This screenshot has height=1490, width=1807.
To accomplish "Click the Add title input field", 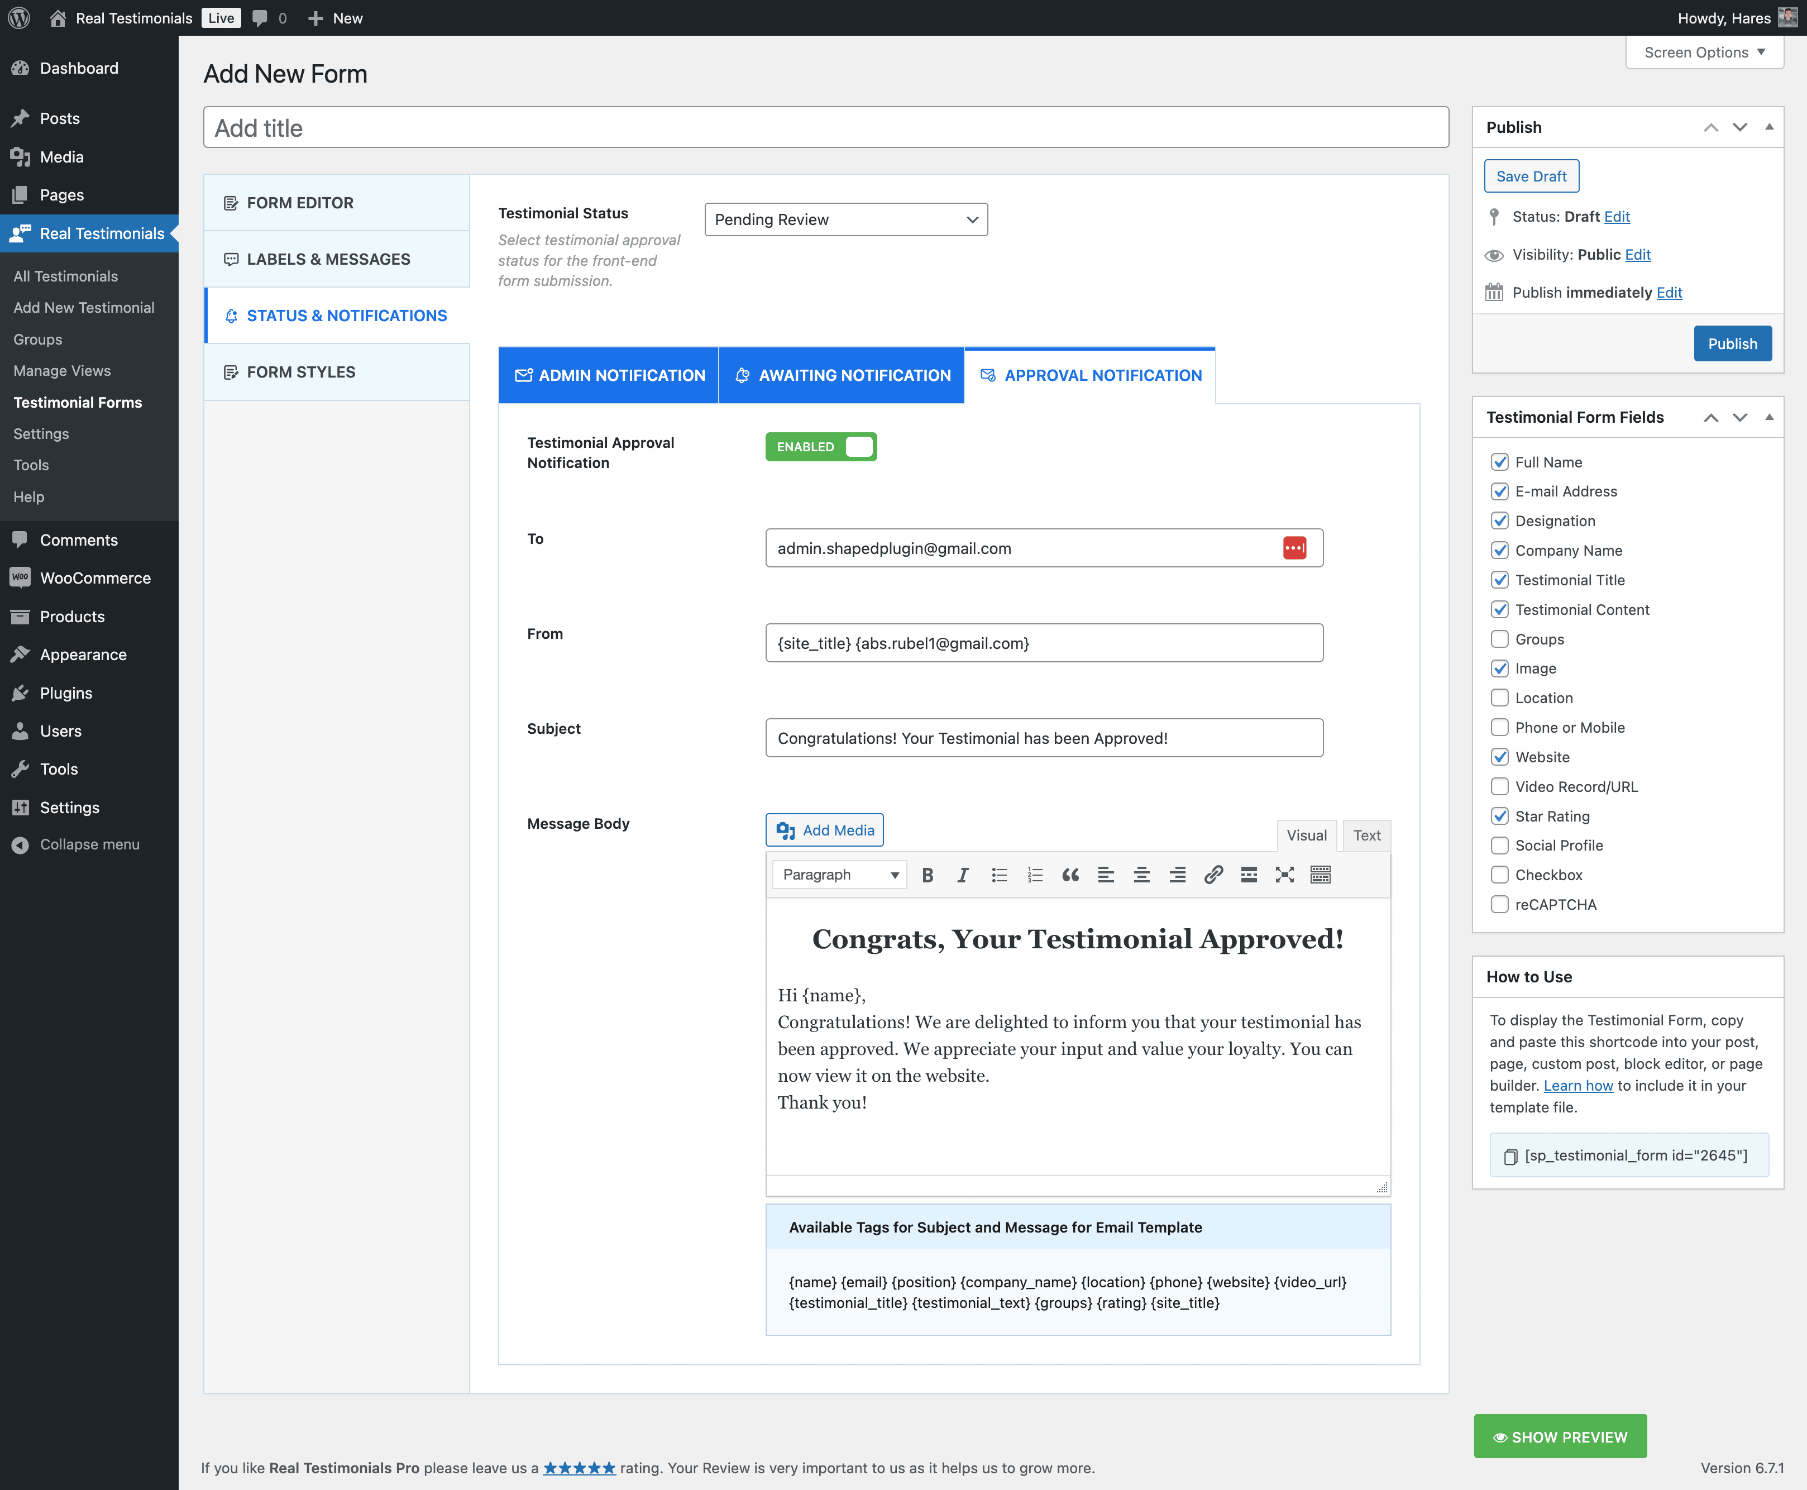I will tap(825, 128).
